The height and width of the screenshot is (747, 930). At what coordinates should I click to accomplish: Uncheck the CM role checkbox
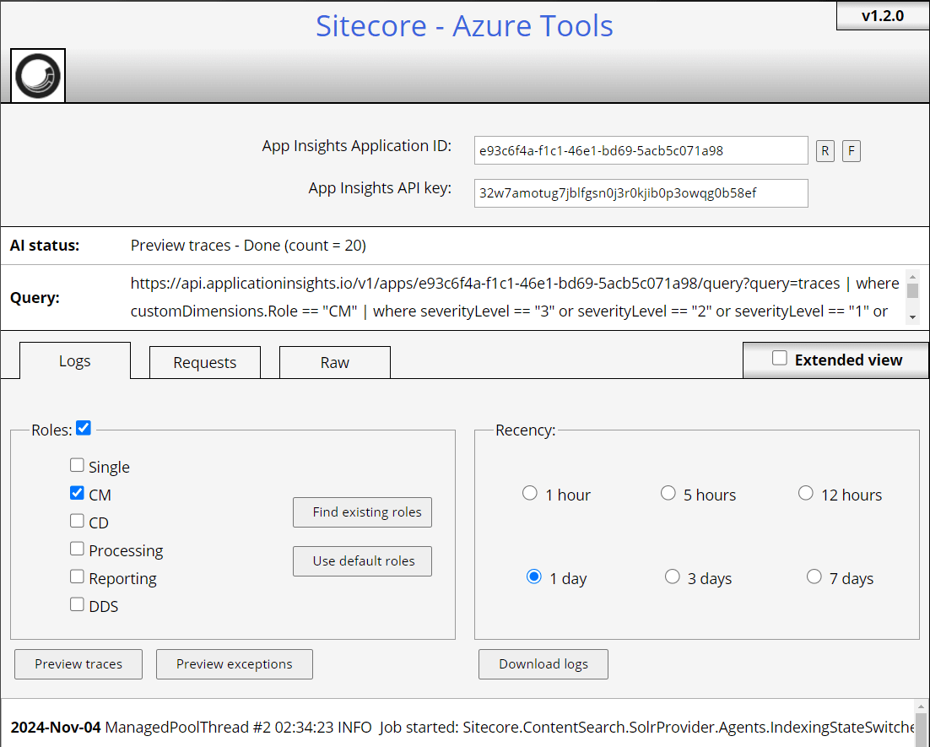(x=77, y=493)
